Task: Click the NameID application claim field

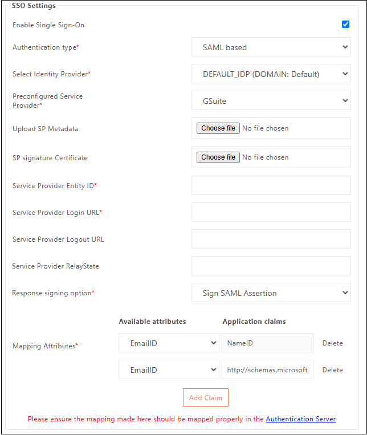Action: click(267, 343)
